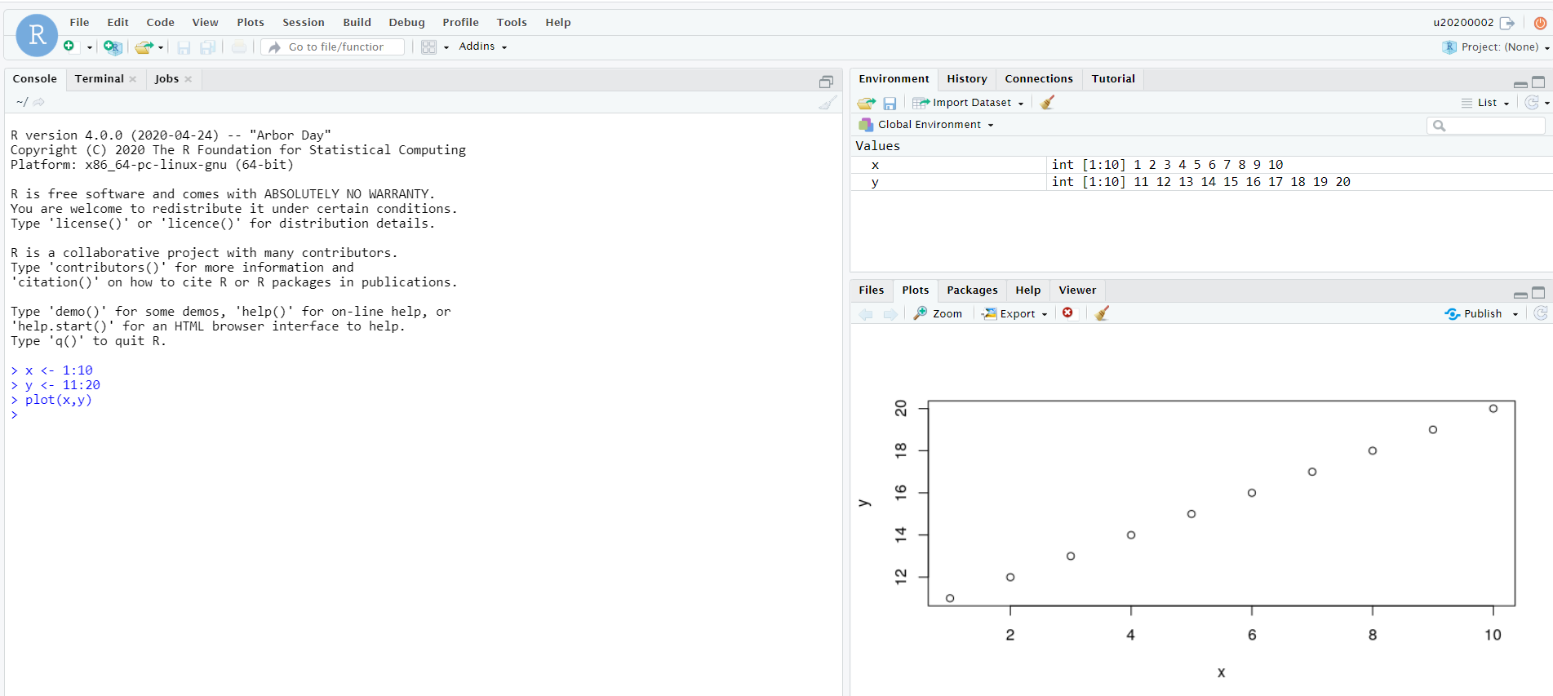Close the Terminal tab
The height and width of the screenshot is (696, 1553).
(x=133, y=79)
